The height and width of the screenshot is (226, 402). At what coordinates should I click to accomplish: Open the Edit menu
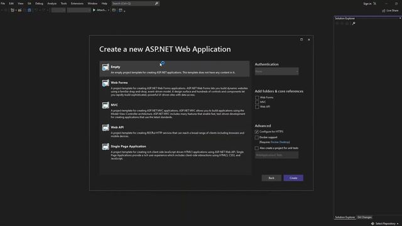[11, 4]
